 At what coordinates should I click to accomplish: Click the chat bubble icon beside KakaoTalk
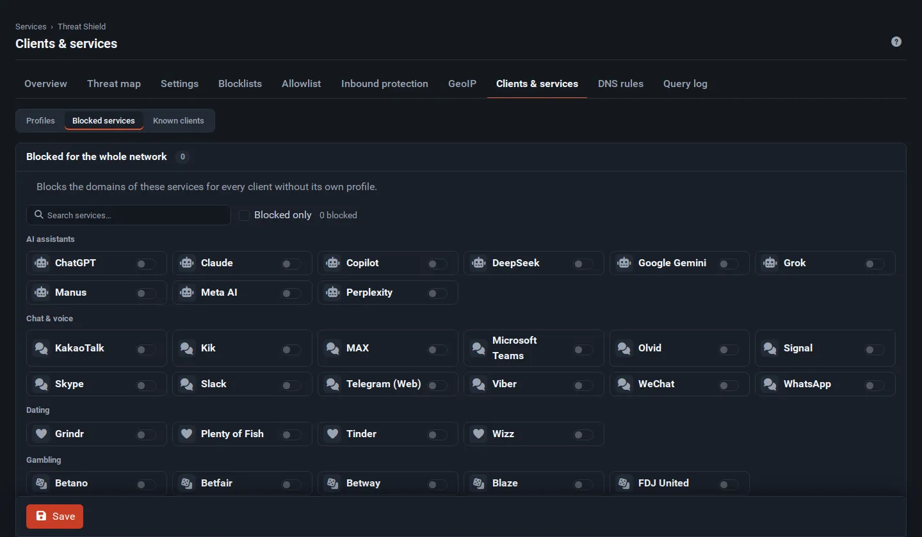coord(42,348)
